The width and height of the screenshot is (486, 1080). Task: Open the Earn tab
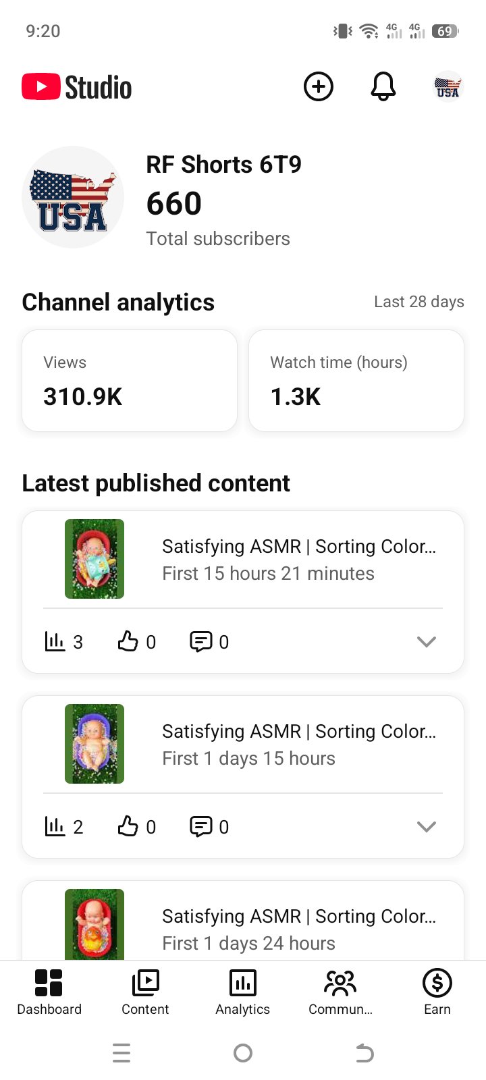[437, 992]
